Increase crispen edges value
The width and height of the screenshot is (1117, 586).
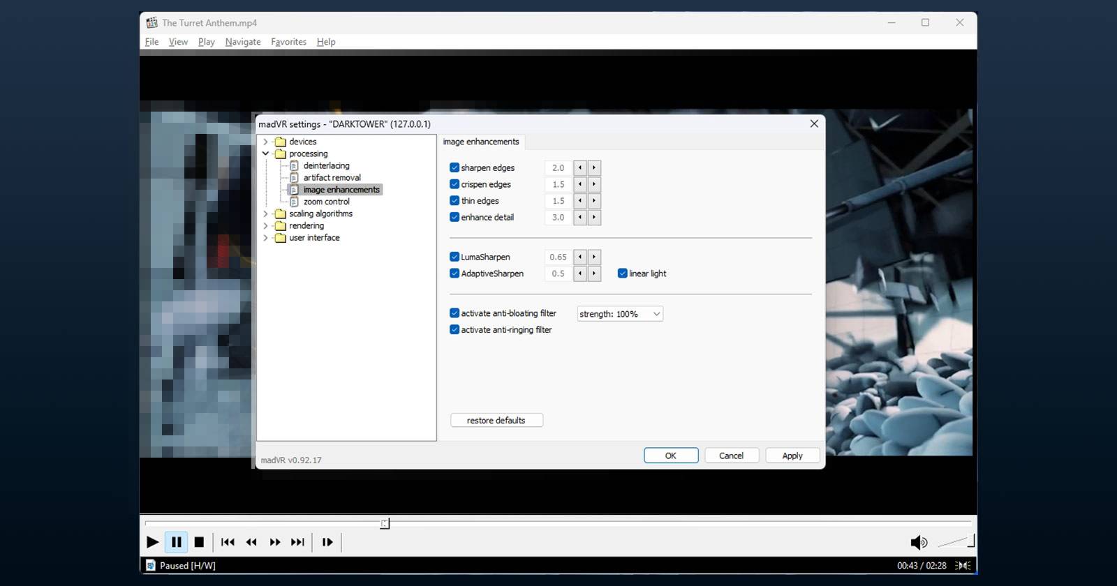pyautogui.click(x=594, y=184)
